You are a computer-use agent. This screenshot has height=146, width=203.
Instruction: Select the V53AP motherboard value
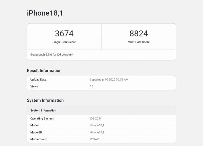pyautogui.click(x=94, y=139)
